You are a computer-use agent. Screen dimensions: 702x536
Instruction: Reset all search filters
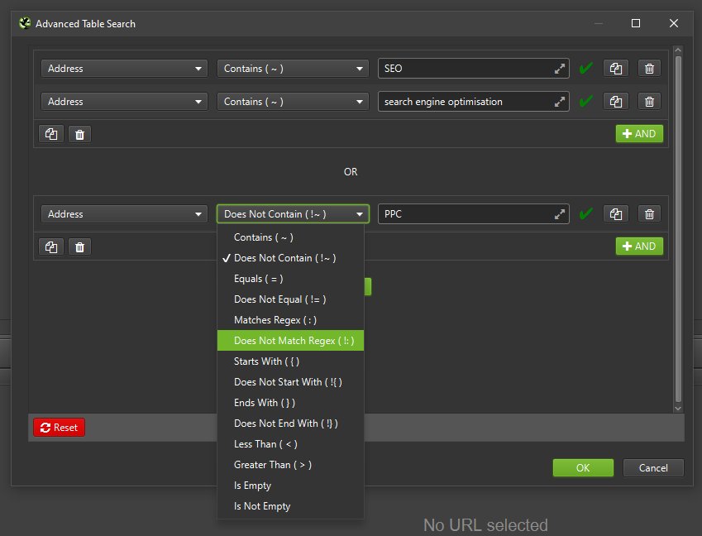[58, 428]
